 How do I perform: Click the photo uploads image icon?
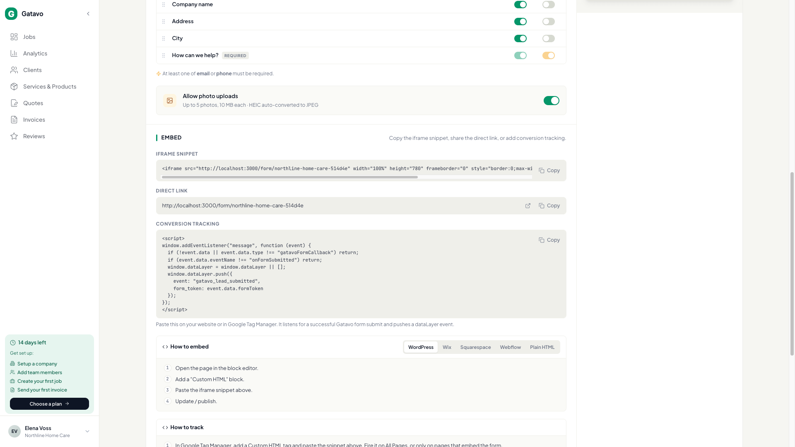point(170,101)
